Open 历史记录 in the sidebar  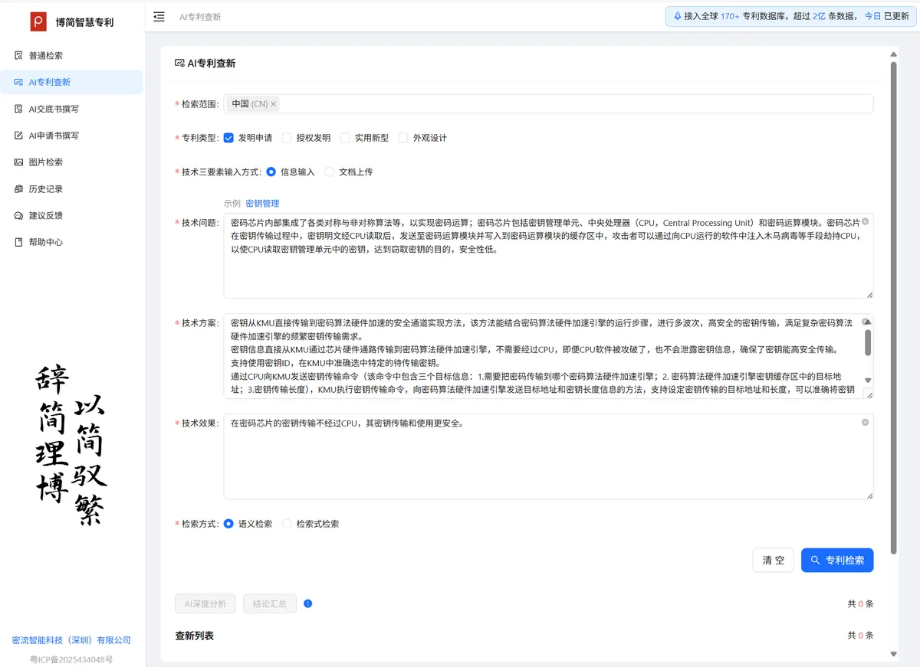[46, 189]
